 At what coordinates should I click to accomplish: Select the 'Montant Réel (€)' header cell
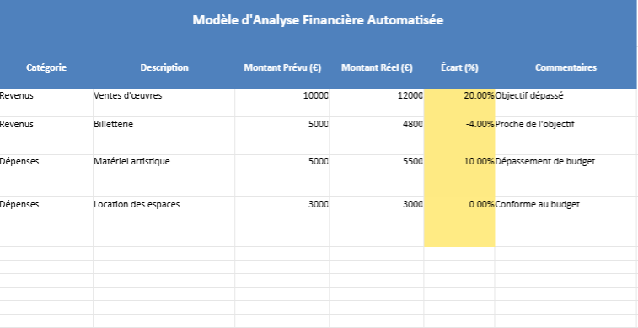(377, 67)
